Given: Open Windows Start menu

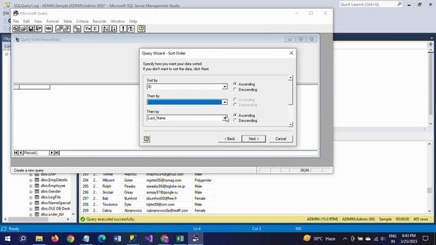Looking at the screenshot, I should tap(7, 239).
